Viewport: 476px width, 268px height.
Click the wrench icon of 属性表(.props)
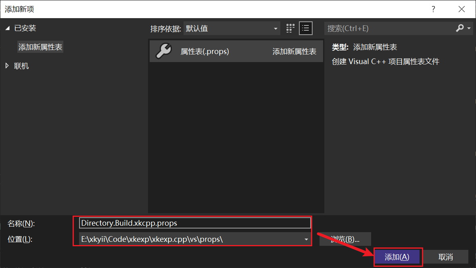click(164, 51)
